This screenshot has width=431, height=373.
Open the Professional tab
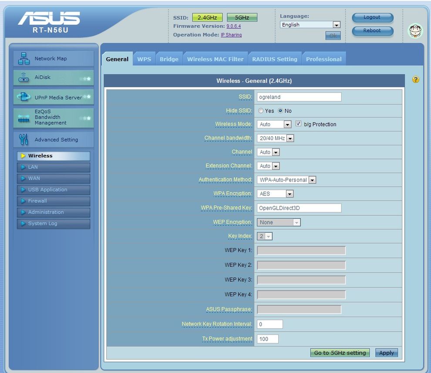click(323, 59)
